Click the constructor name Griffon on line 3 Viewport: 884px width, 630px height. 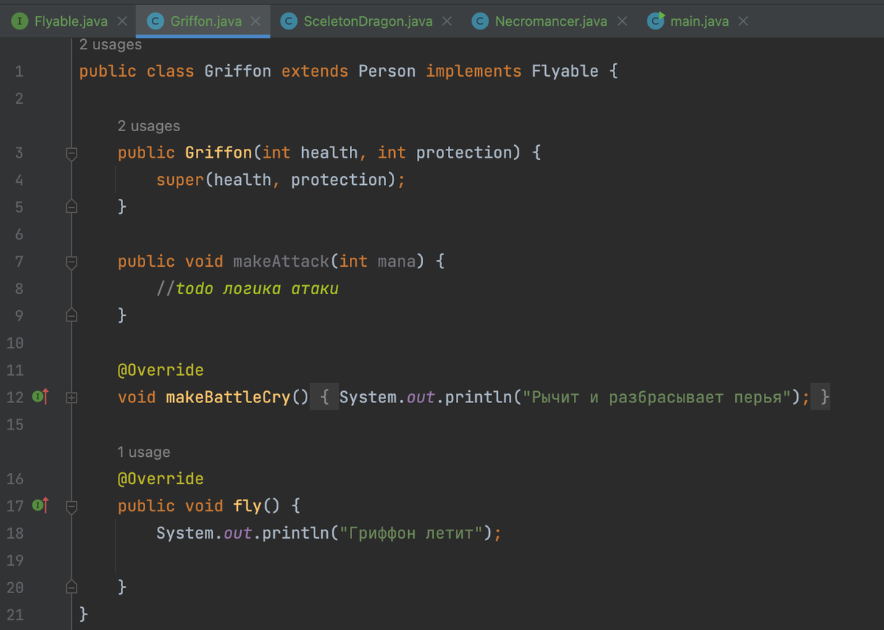219,153
